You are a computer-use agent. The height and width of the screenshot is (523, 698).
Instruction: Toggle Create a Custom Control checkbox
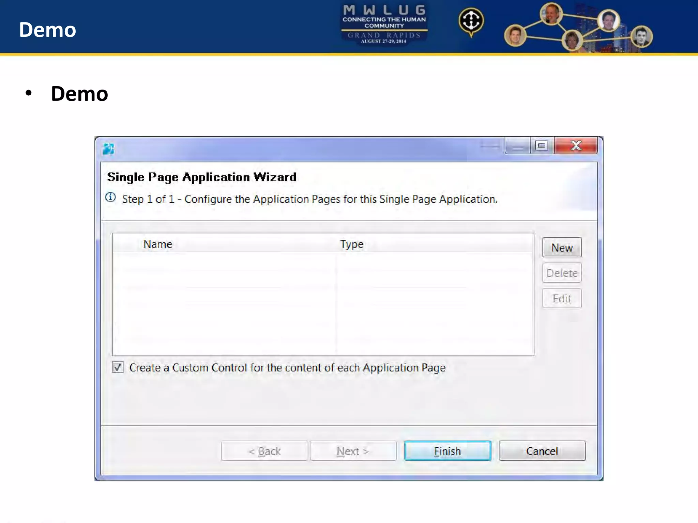point(118,367)
